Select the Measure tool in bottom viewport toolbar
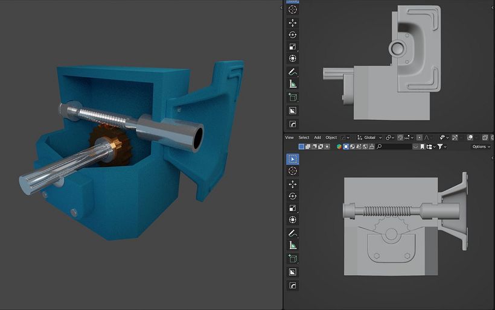 pyautogui.click(x=293, y=245)
